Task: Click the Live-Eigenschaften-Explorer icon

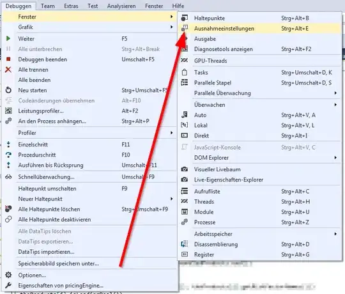Action: 185,180
